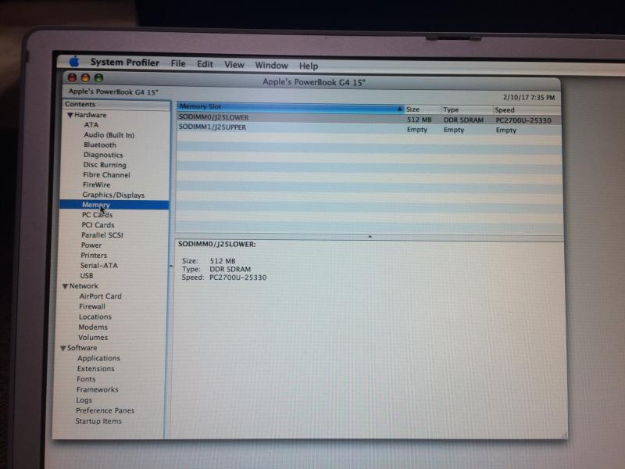Viewport: 625px width, 469px height.
Task: Zoom the window with the green button
Action: point(98,77)
